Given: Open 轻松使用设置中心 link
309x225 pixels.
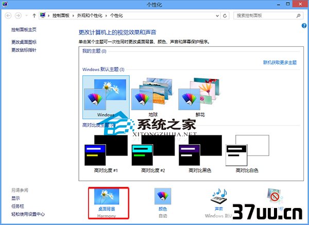Looking at the screenshot, I should pyautogui.click(x=28, y=214).
